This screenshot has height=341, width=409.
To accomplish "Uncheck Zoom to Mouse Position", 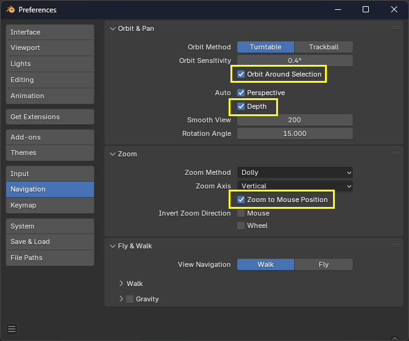I will pos(241,200).
